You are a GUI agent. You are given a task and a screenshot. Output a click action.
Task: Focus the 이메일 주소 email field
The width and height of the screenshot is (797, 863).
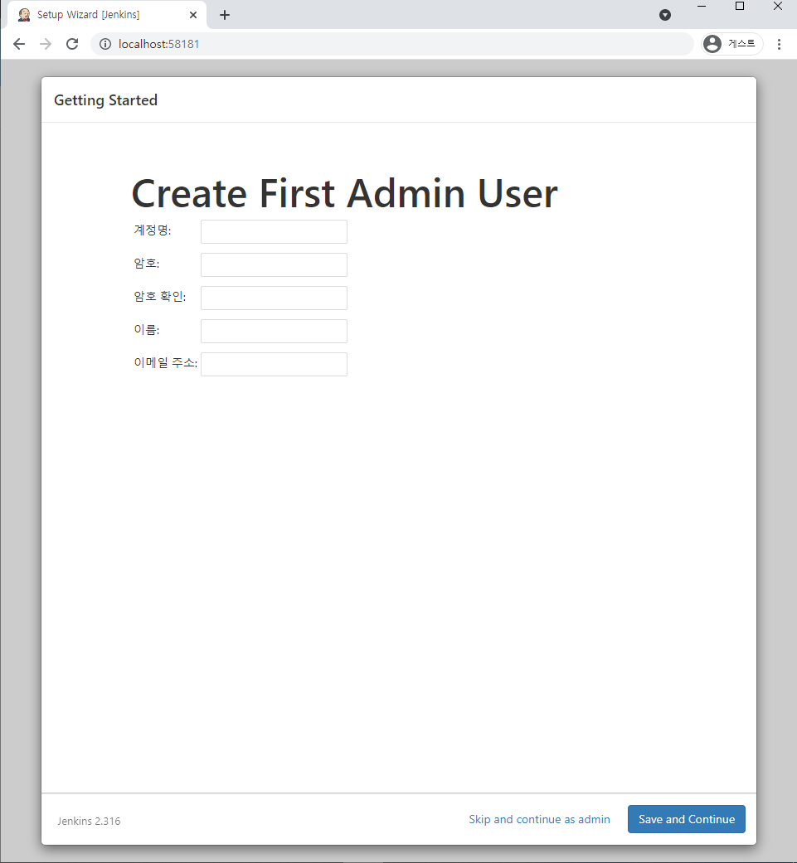[275, 365]
